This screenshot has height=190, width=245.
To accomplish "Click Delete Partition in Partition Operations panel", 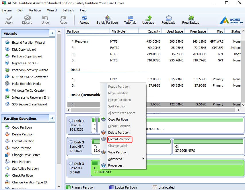I will 23,134.
